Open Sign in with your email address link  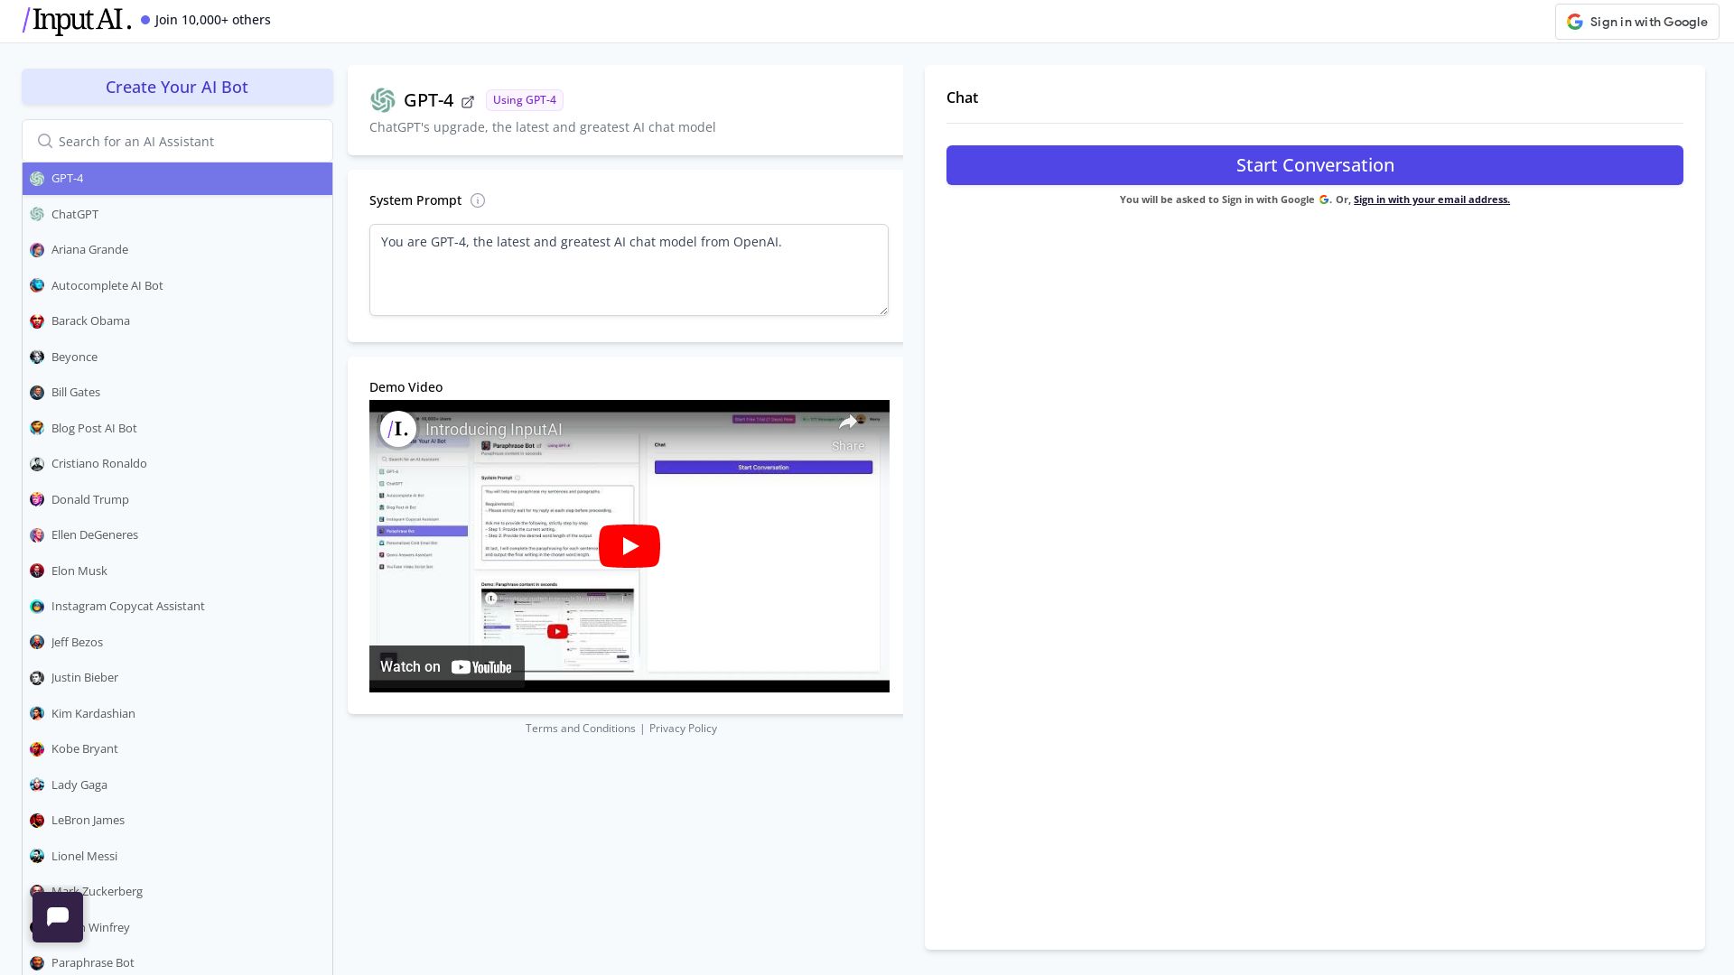(1431, 200)
